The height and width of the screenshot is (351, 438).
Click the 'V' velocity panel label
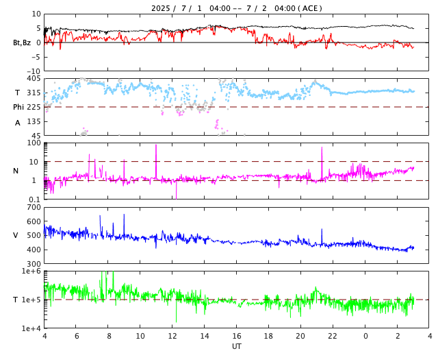pyautogui.click(x=16, y=235)
